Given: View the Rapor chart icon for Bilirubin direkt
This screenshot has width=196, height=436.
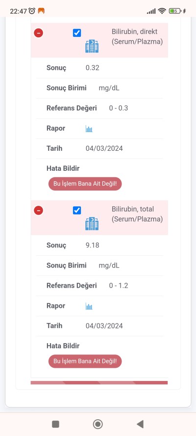Looking at the screenshot, I should point(89,129).
